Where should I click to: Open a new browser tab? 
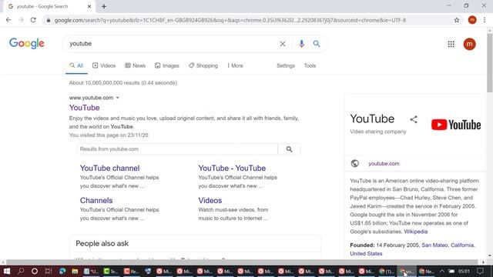pyautogui.click(x=104, y=6)
